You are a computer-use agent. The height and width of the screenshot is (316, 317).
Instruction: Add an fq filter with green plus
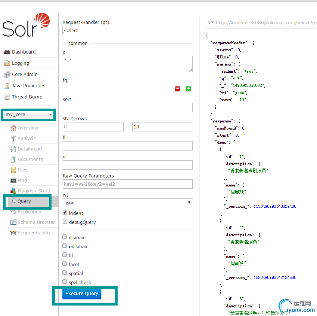[188, 89]
